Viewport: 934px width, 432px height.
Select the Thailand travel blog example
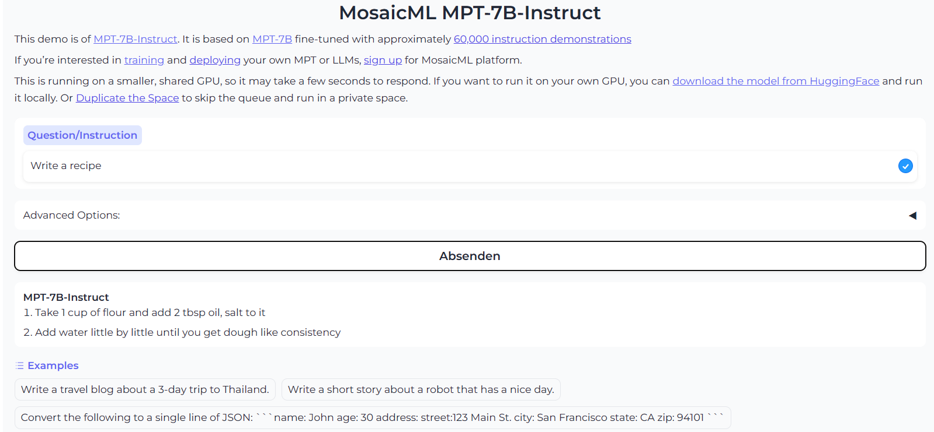click(145, 389)
